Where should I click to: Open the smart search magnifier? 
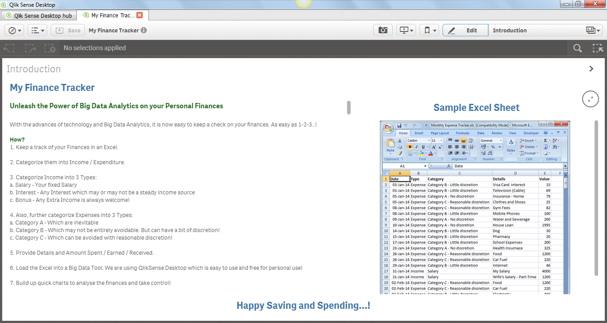tap(577, 48)
